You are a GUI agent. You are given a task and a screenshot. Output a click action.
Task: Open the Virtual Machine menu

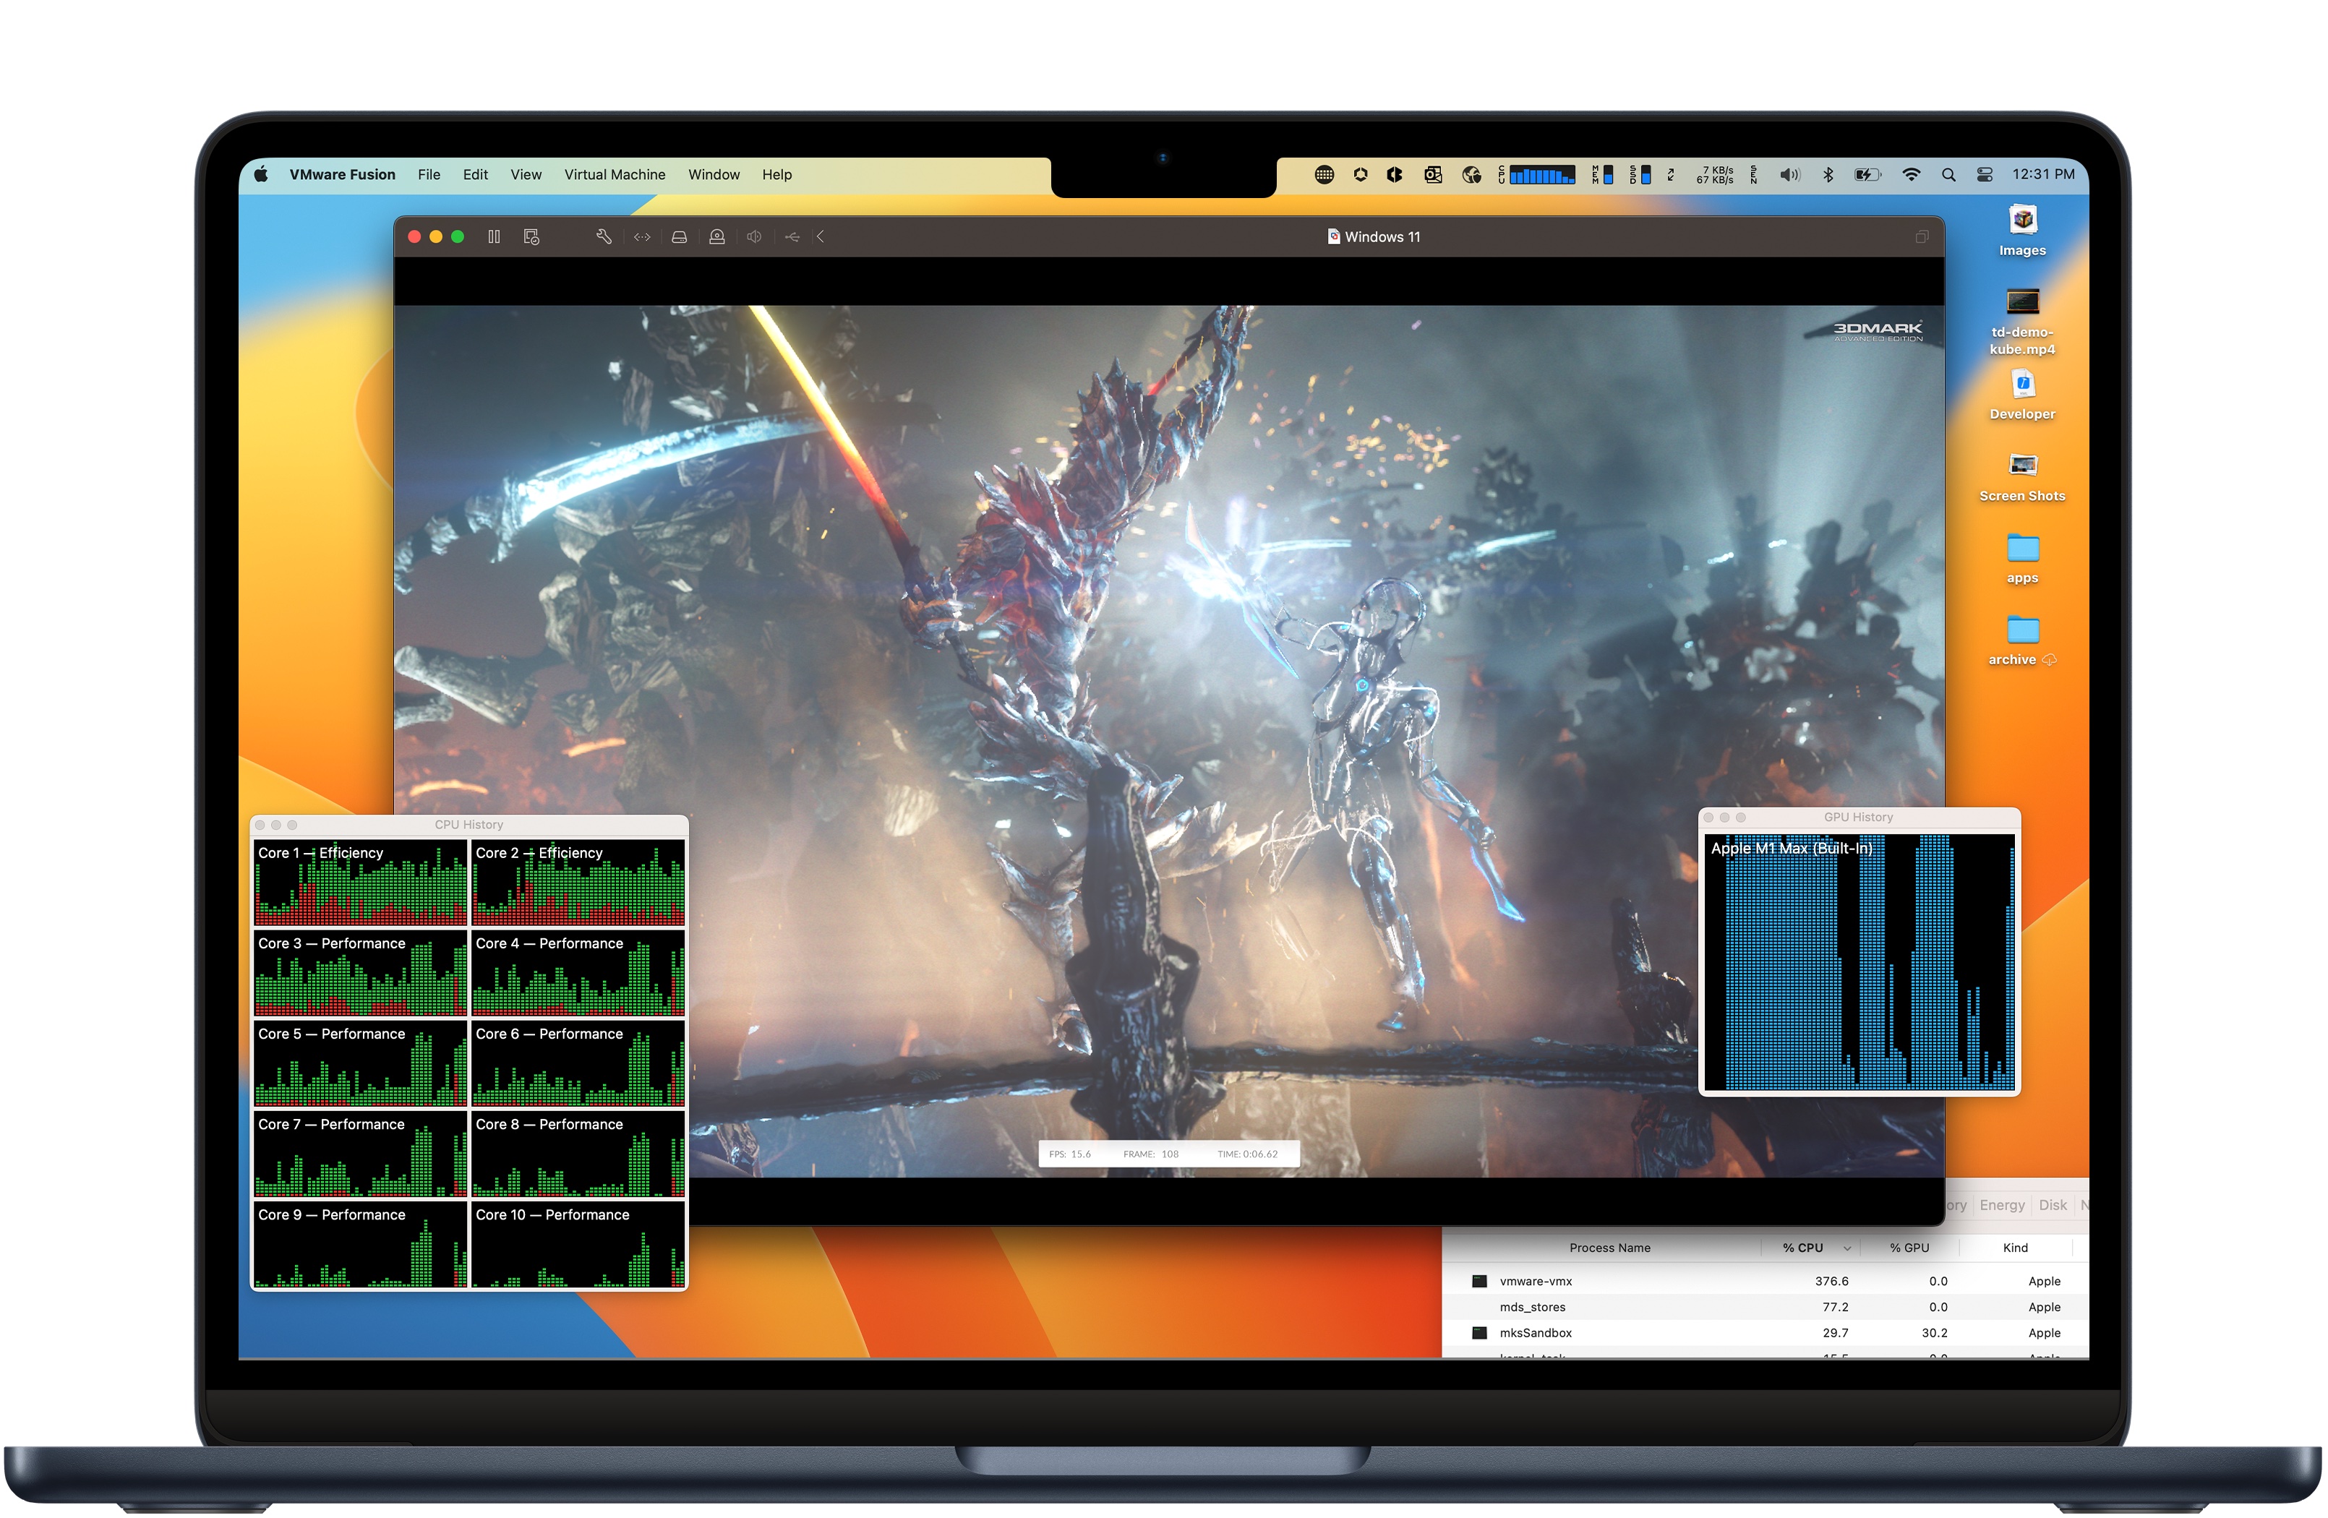615,174
